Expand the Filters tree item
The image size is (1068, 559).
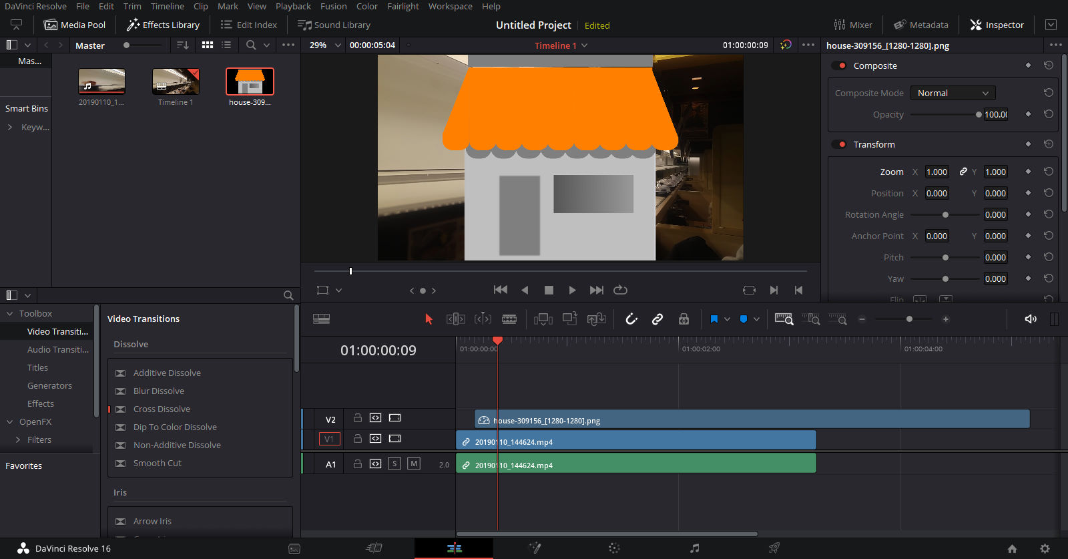(x=18, y=439)
